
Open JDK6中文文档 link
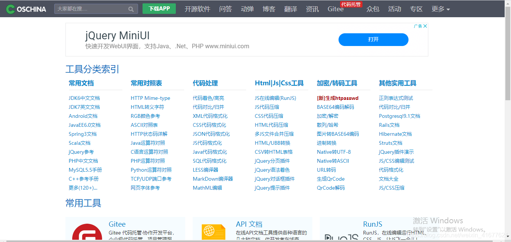84,98
